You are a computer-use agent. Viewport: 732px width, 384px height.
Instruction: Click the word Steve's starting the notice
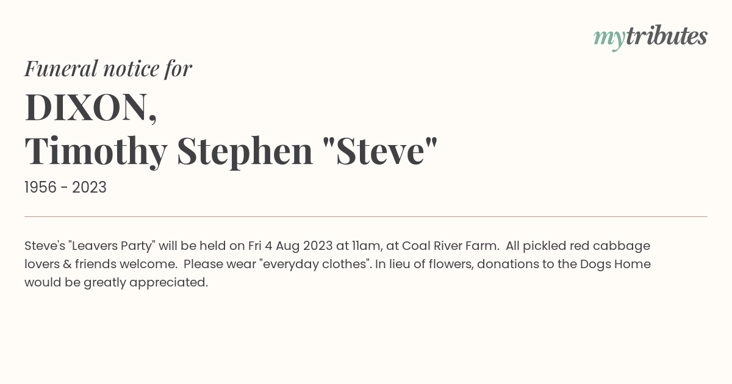45,246
